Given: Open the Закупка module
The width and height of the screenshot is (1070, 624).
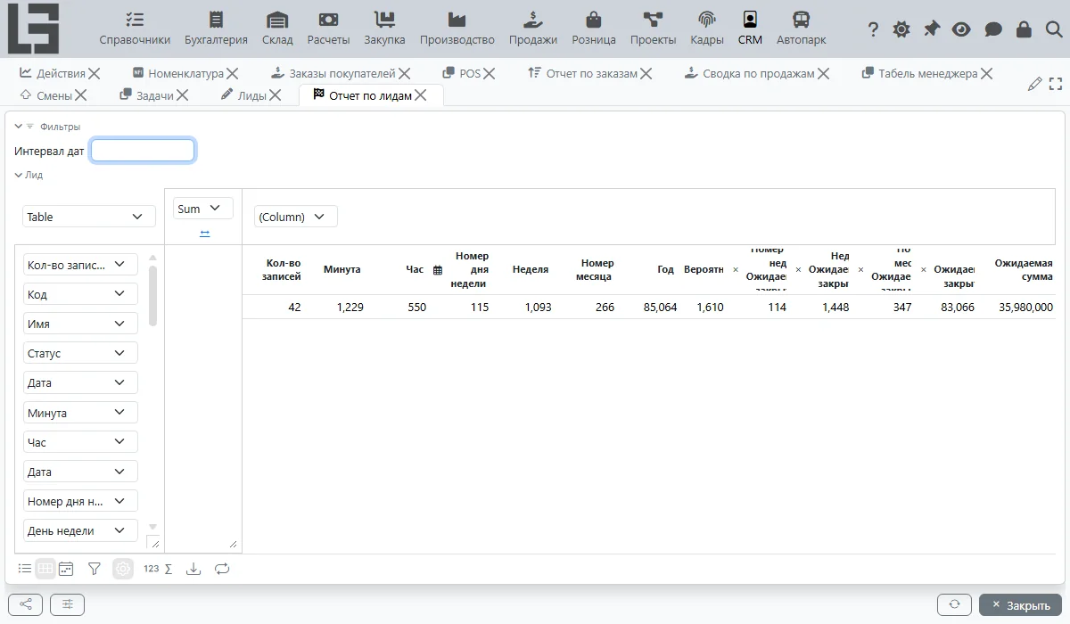Looking at the screenshot, I should point(384,29).
